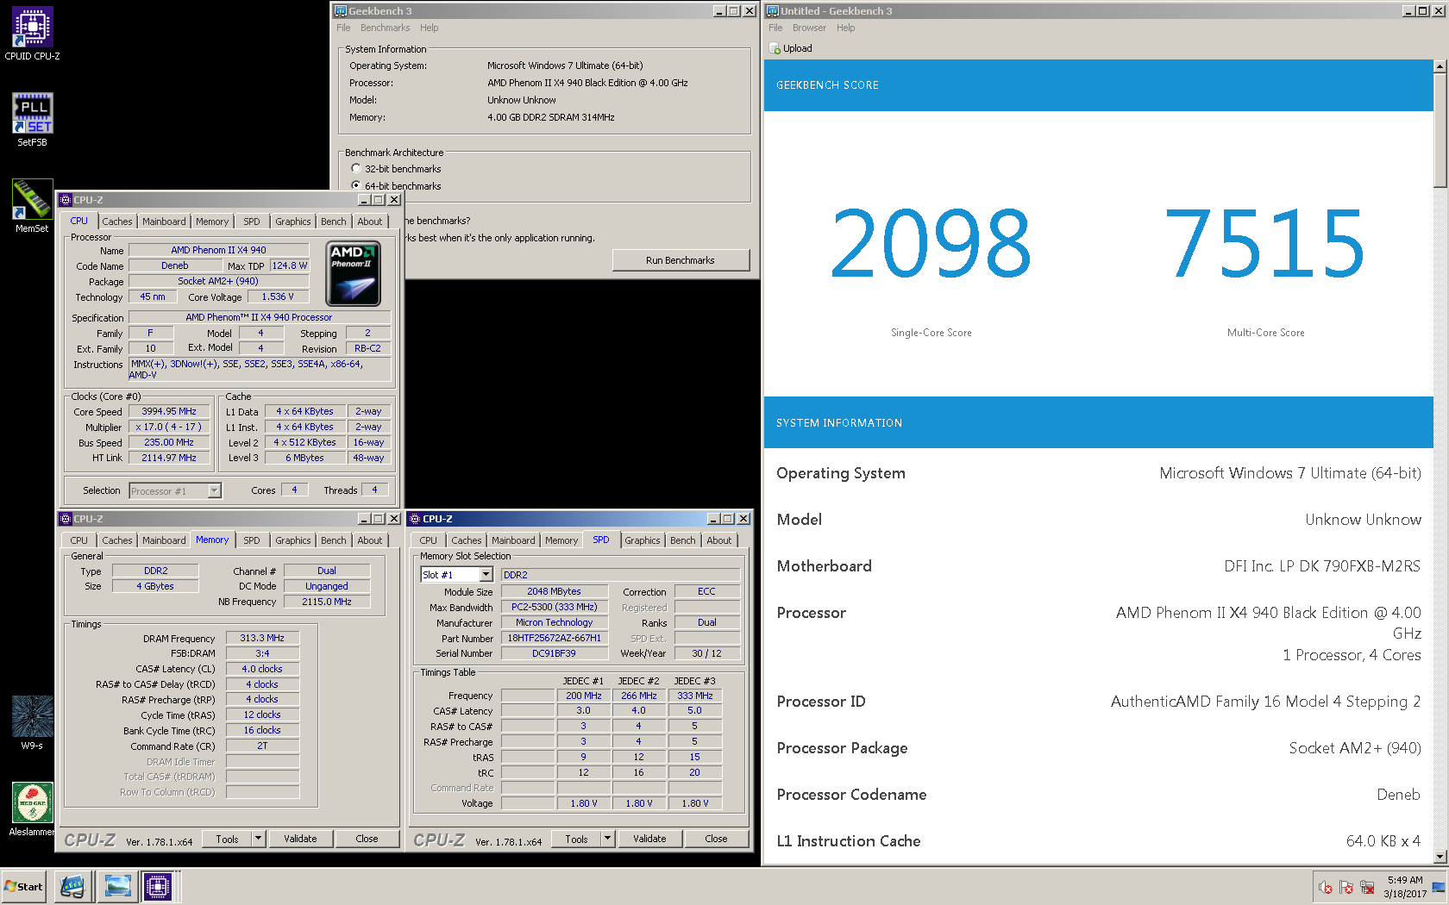Click the motherboard value DFI Inc. LP DK 790FXB-M2RS
Image resolution: width=1449 pixels, height=905 pixels.
tap(1322, 566)
